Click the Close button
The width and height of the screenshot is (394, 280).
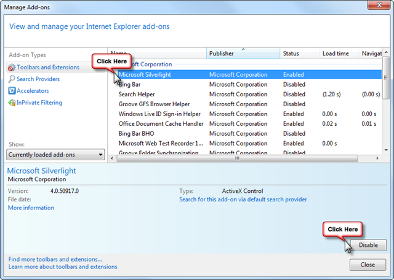(x=368, y=265)
